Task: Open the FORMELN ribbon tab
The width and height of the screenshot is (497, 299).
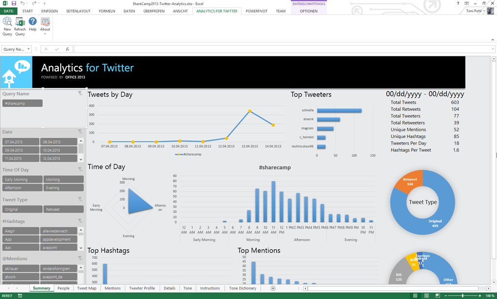Action: [x=107, y=11]
